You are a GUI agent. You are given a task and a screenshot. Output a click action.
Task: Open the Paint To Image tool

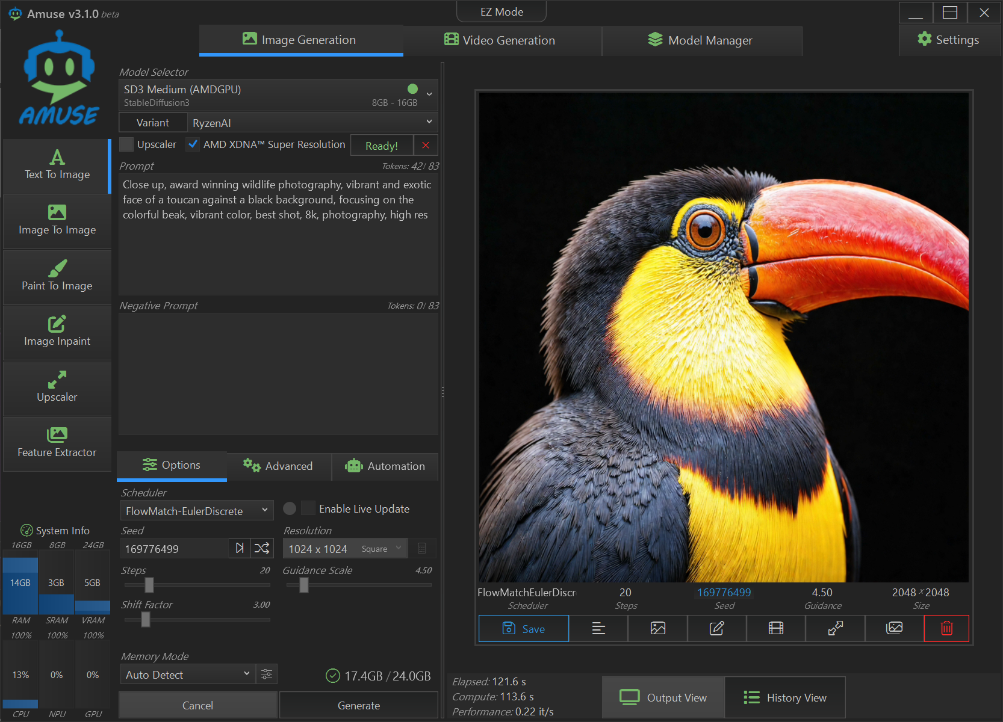point(57,277)
